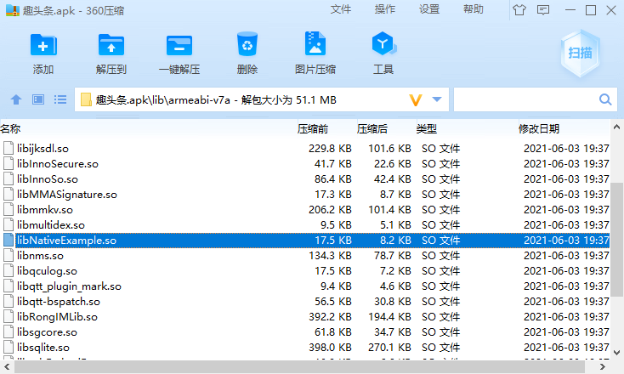The width and height of the screenshot is (624, 374).
Task: Open the 图片压缩 image compression tool
Action: click(315, 43)
